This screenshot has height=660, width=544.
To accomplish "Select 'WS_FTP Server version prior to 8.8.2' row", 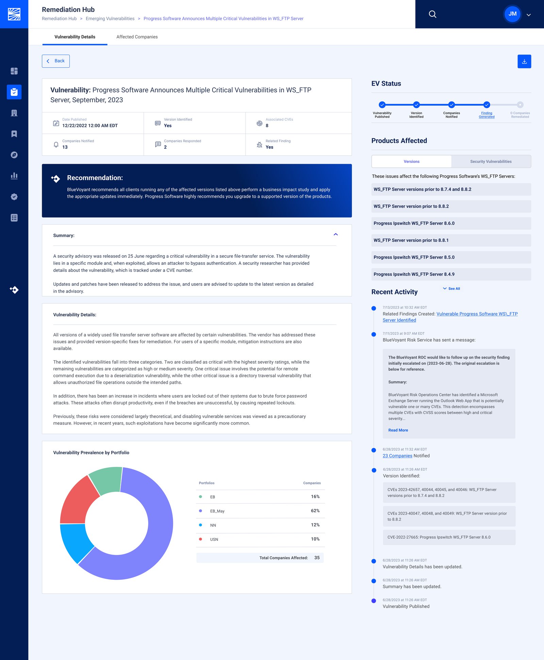I will click(451, 206).
